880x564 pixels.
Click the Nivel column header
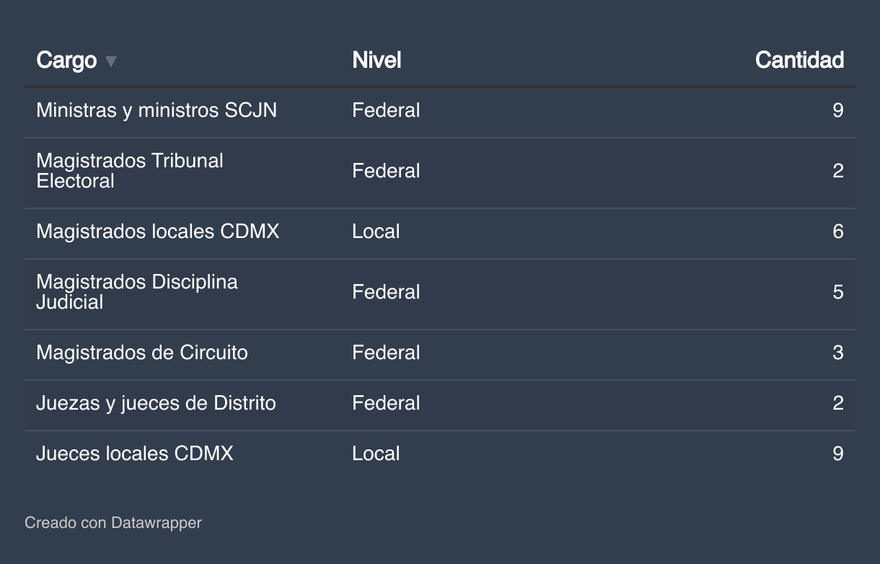[377, 60]
